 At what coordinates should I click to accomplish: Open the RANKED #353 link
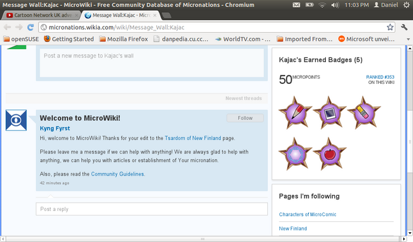pos(380,77)
